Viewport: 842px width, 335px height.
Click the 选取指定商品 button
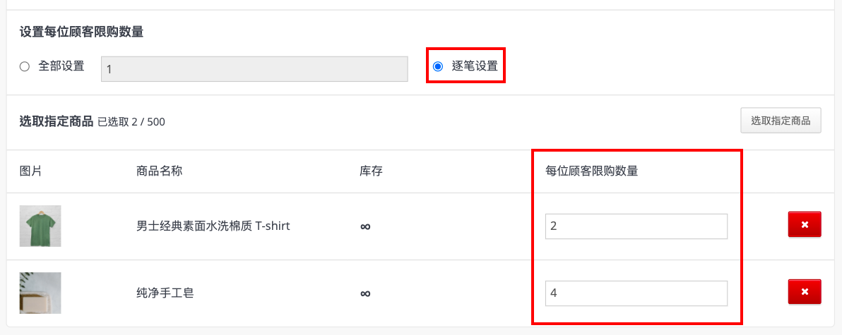[781, 121]
